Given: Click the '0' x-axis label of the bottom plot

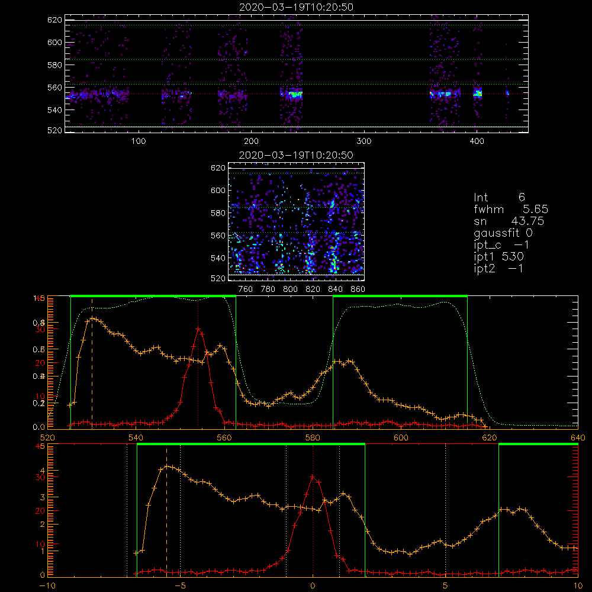Looking at the screenshot, I should (313, 586).
